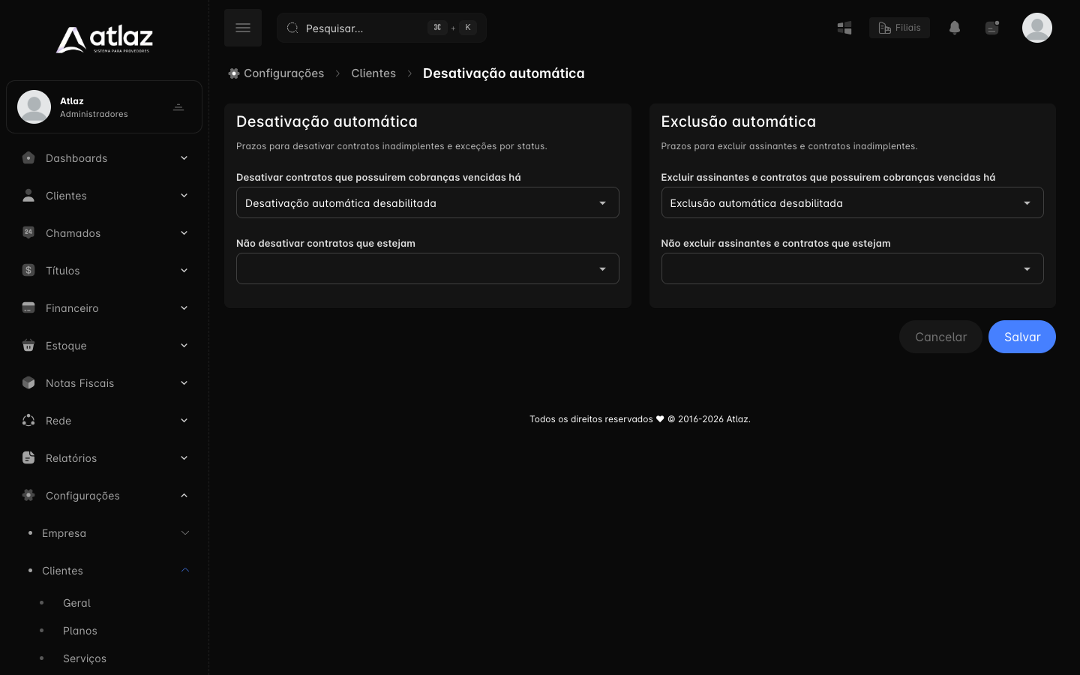Select the Planos submenu item
This screenshot has width=1080, height=675.
pyautogui.click(x=80, y=631)
